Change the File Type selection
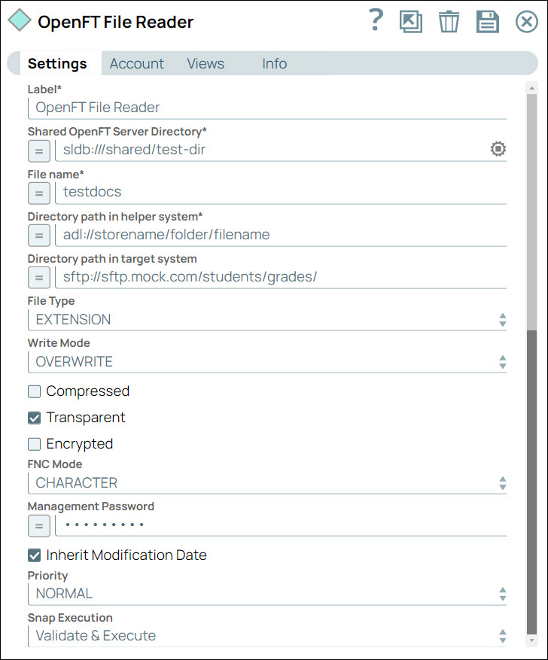 point(502,320)
